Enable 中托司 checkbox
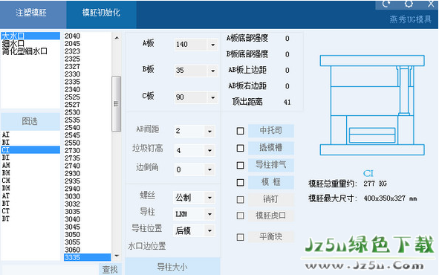Screen dimensions: 439x275 point(240,131)
